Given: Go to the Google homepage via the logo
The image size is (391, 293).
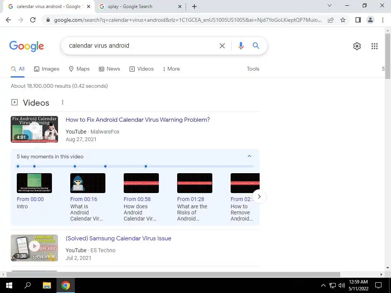Looking at the screenshot, I should click(26, 46).
